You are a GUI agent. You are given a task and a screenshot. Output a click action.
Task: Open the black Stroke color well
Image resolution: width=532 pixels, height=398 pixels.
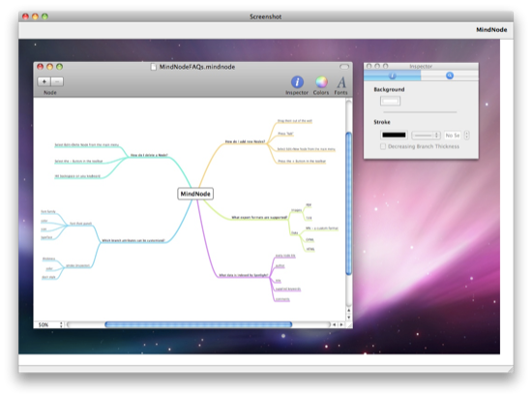394,136
